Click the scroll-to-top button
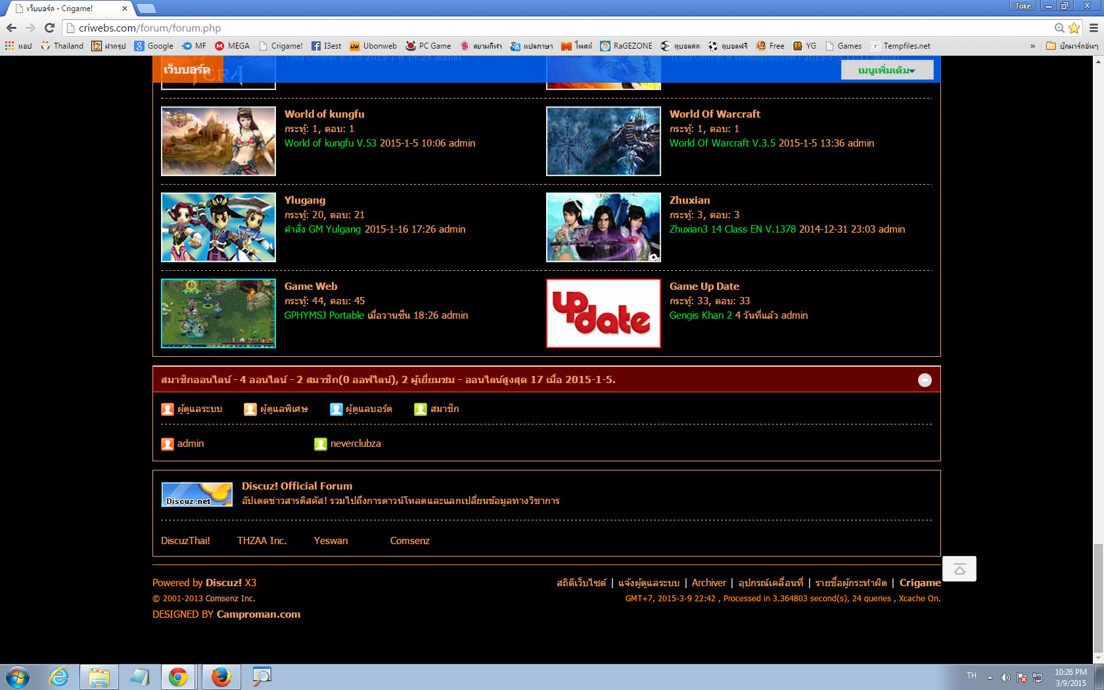The width and height of the screenshot is (1104, 690). click(959, 569)
